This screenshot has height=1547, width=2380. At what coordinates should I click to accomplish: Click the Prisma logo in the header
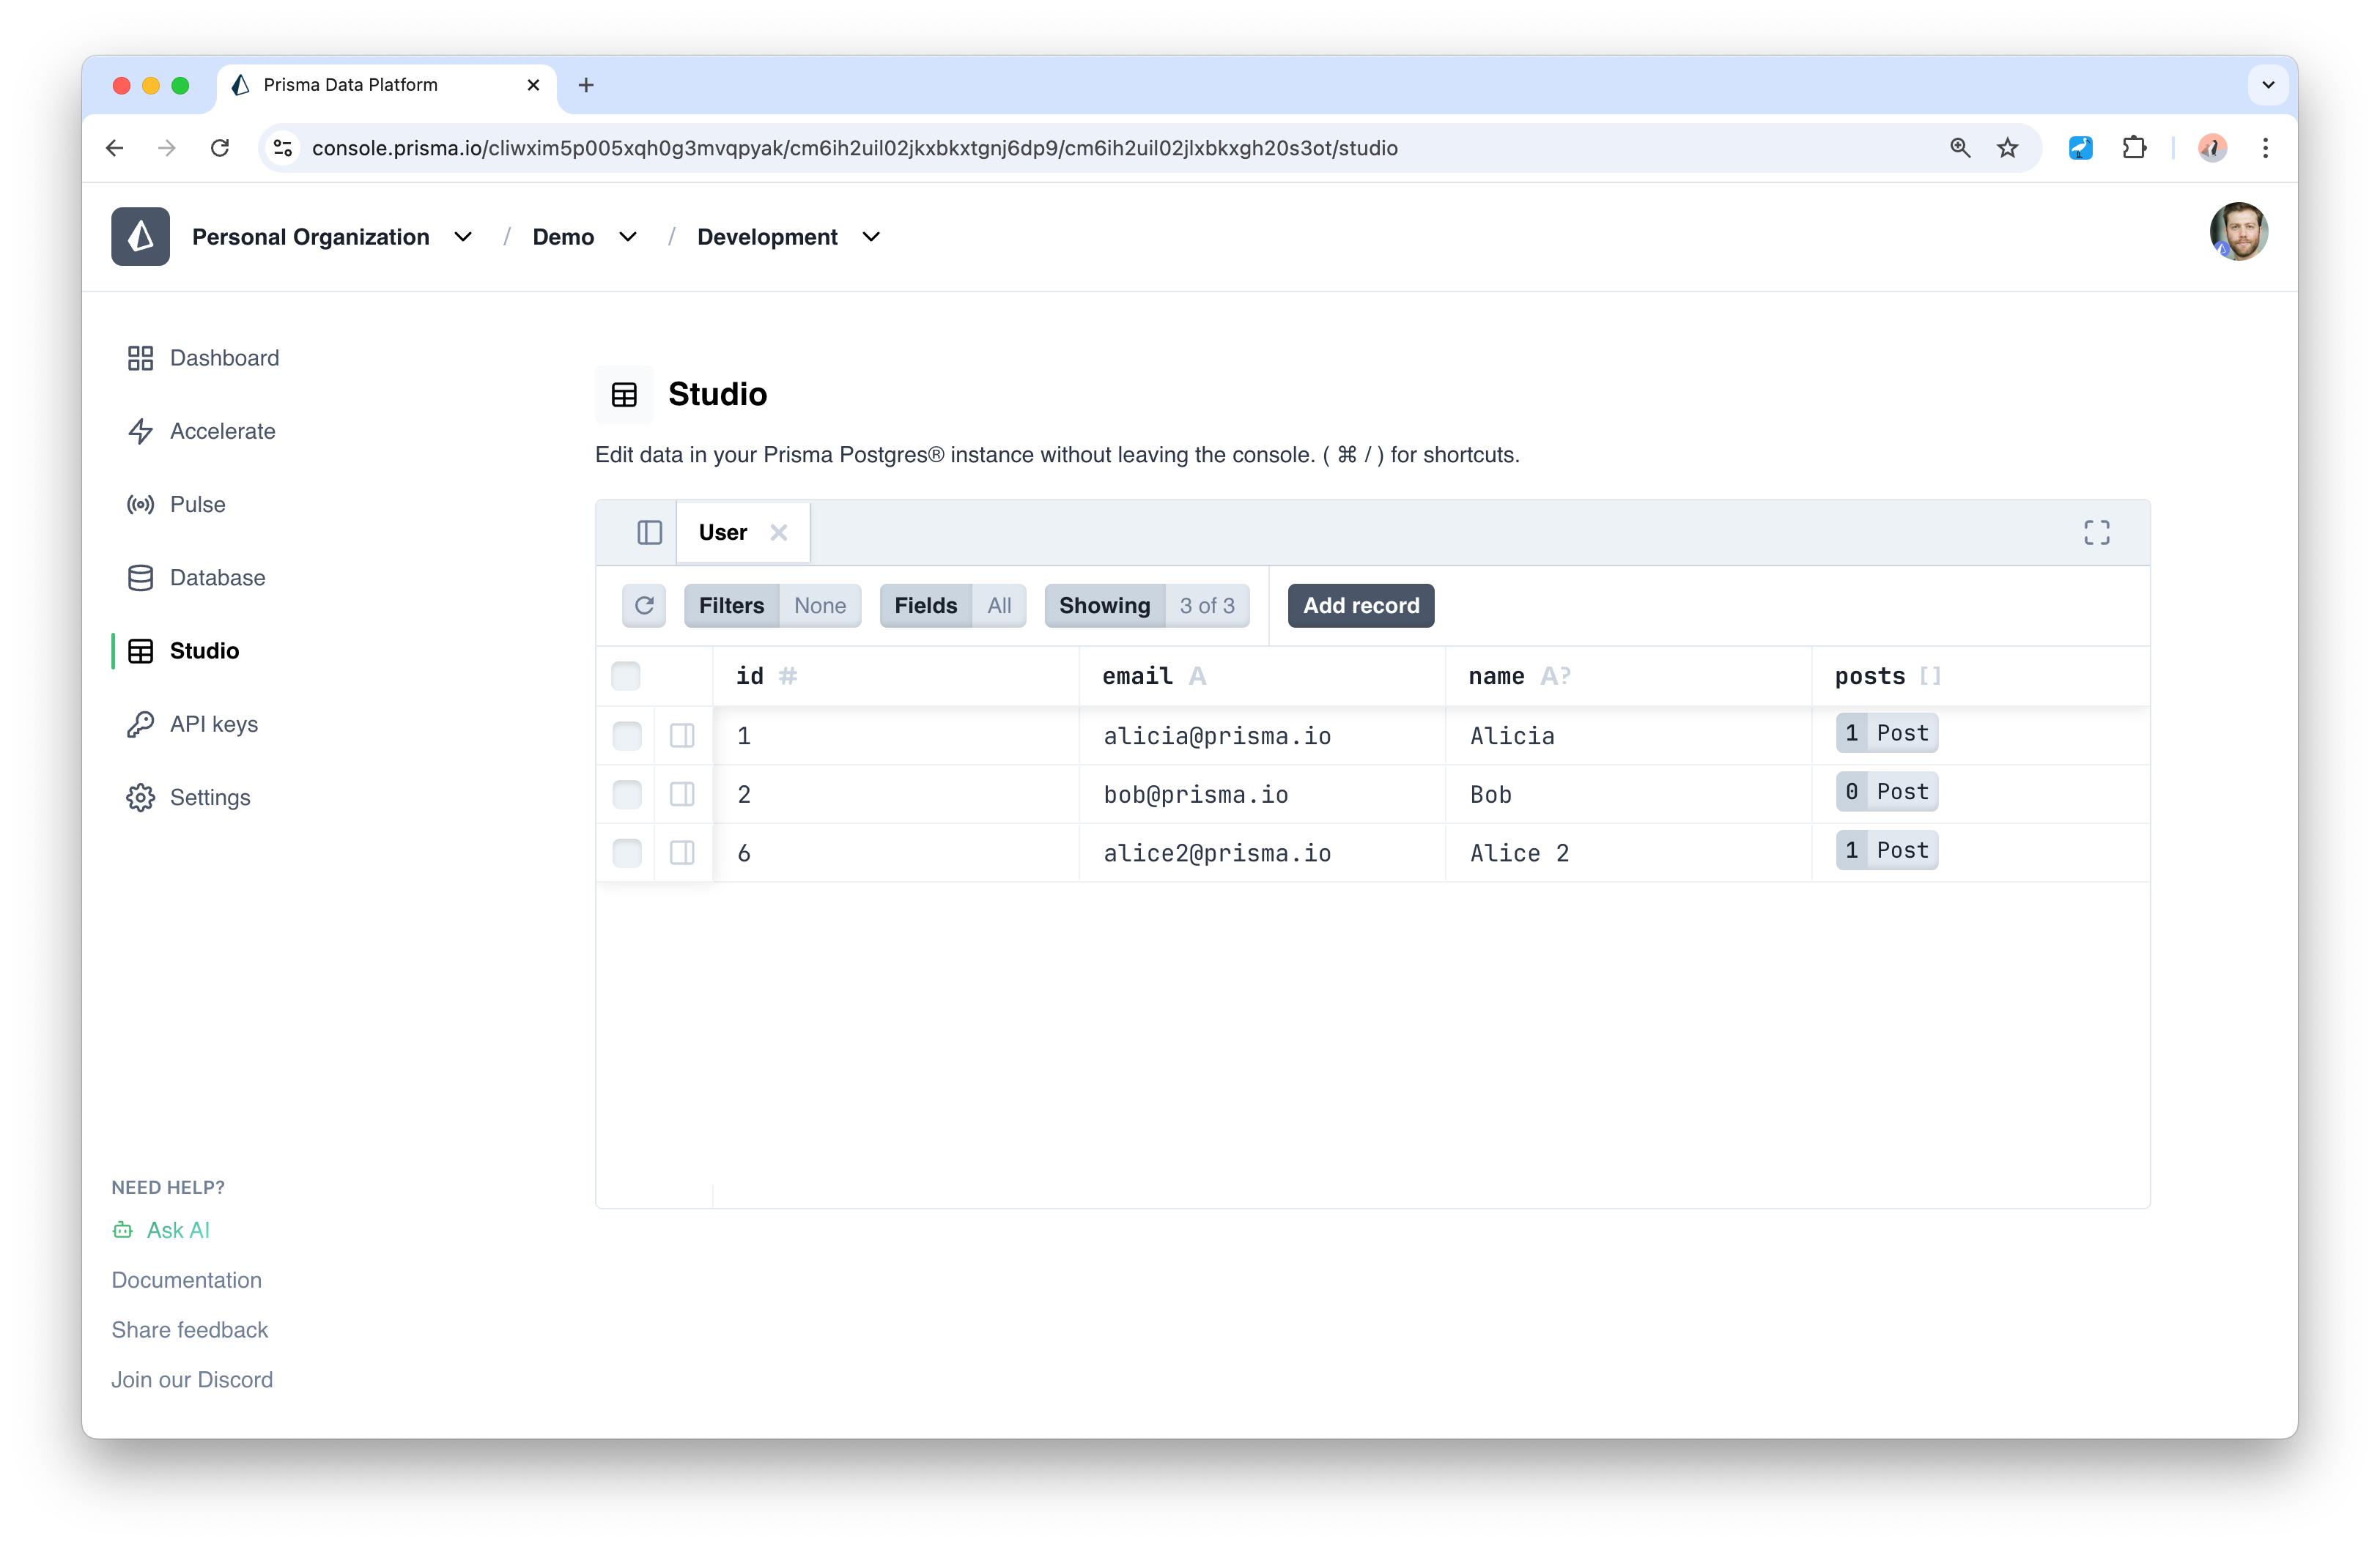click(x=140, y=237)
